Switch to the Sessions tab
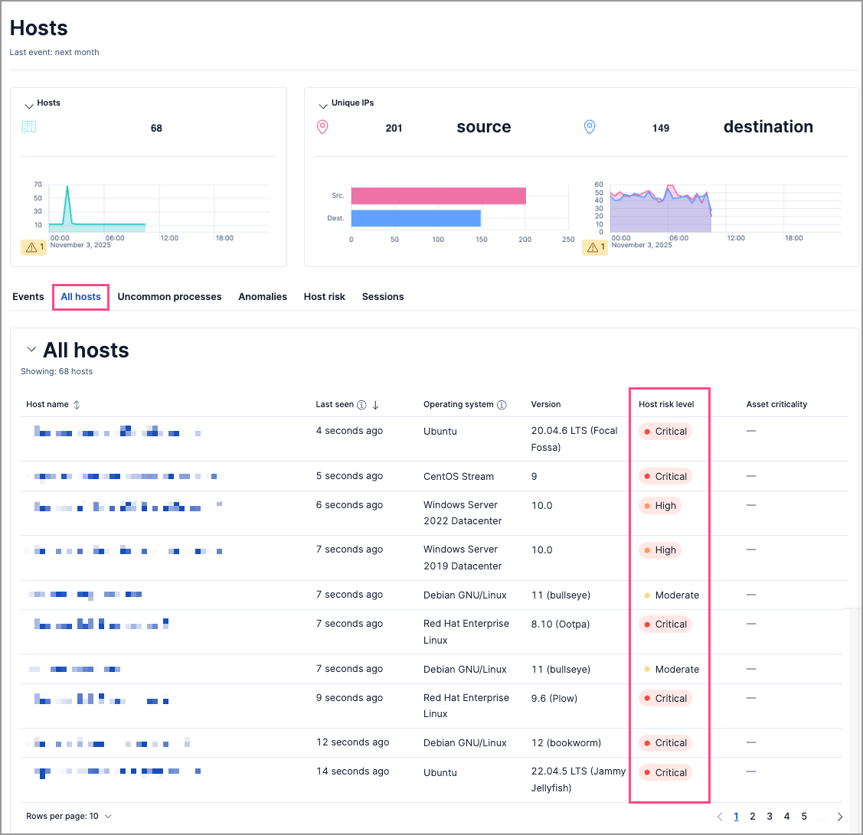The image size is (863, 835). (383, 296)
